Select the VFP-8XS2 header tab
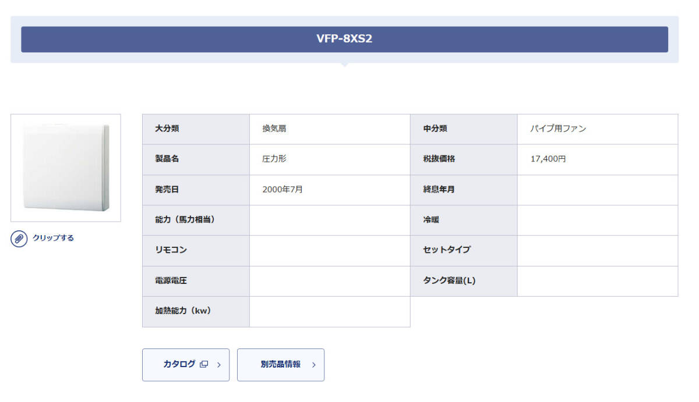Viewport: 699px width, 402px height. (x=344, y=39)
